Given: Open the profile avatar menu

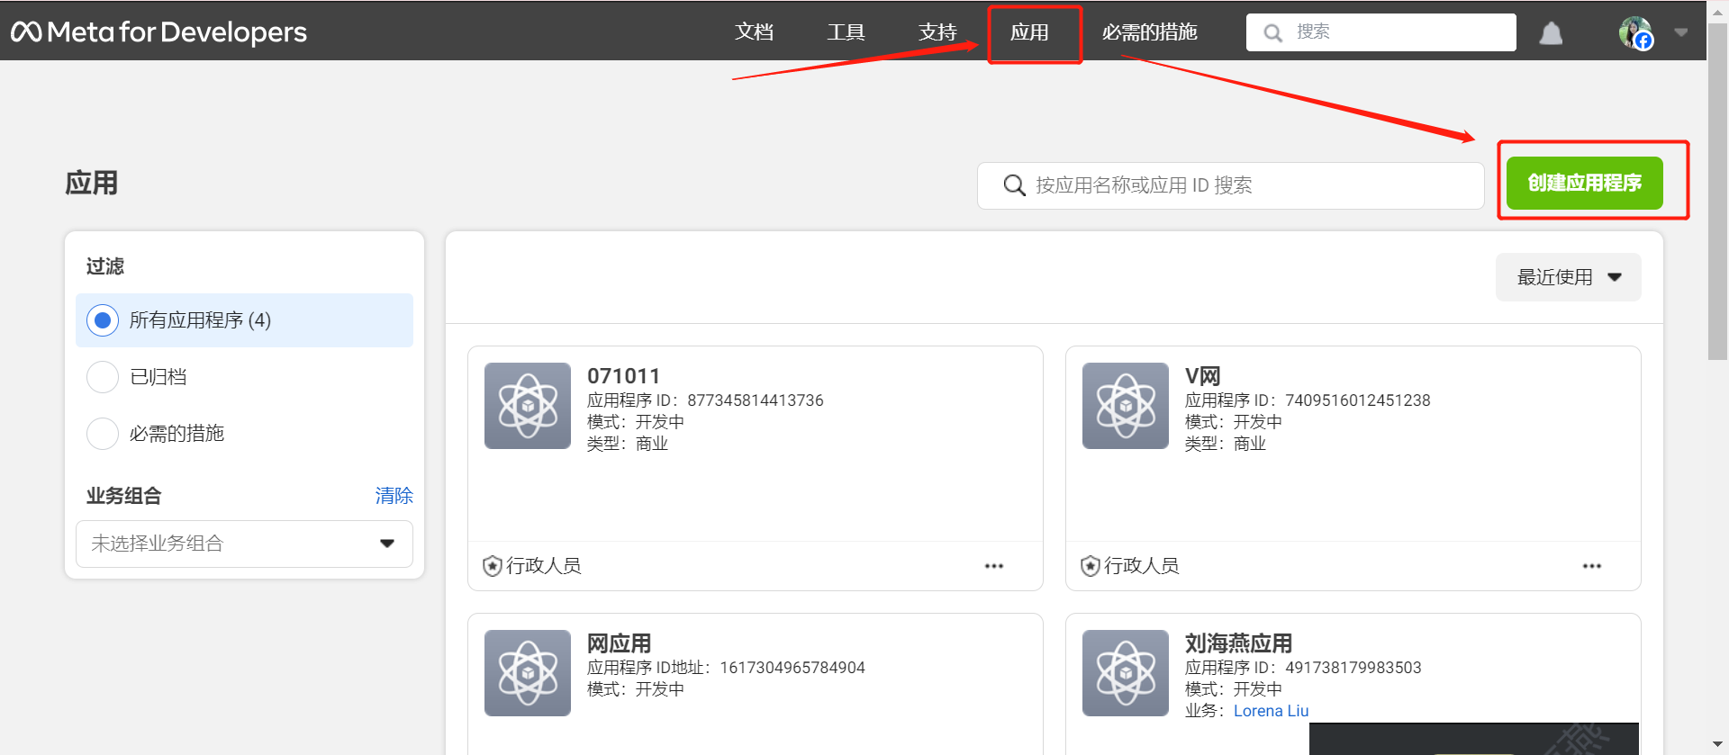Looking at the screenshot, I should (x=1635, y=33).
